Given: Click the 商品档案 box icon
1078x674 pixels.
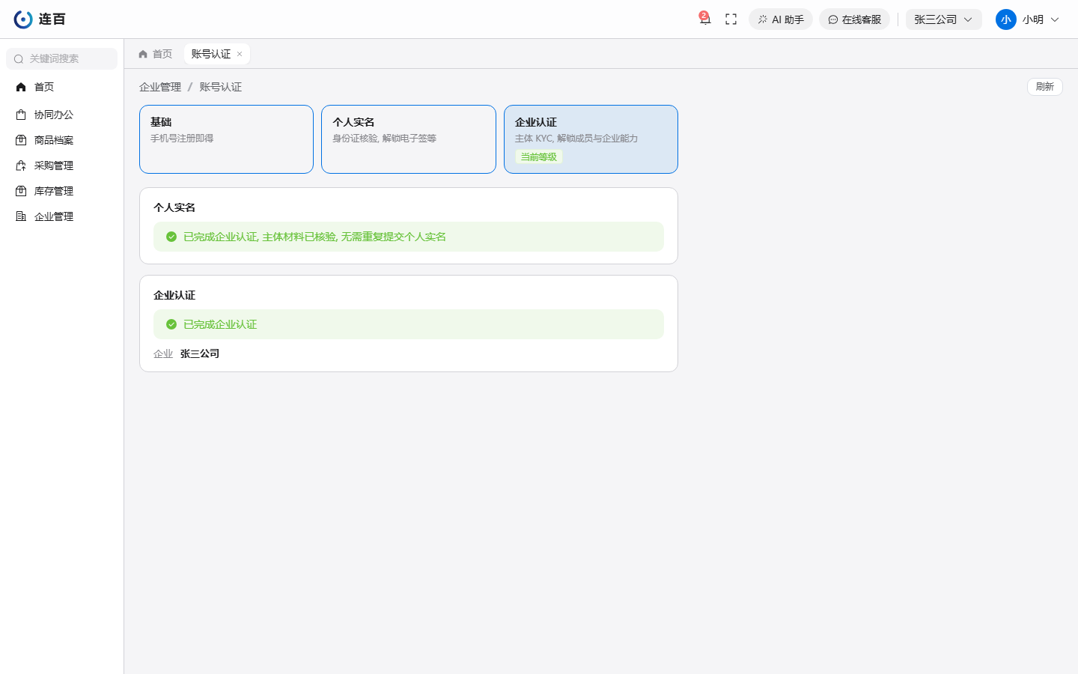Looking at the screenshot, I should pos(21,140).
